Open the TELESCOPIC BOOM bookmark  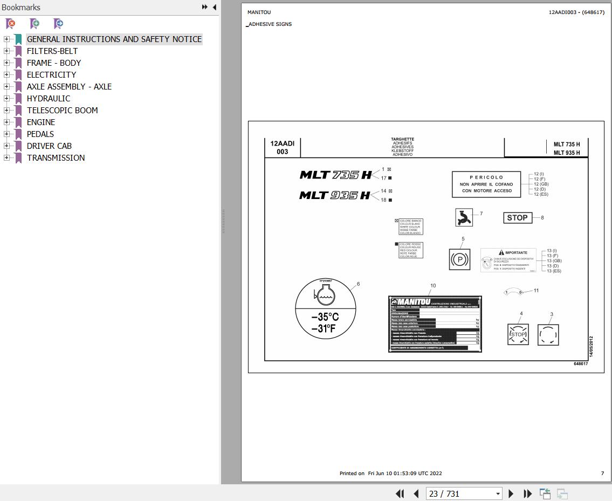[x=62, y=111]
